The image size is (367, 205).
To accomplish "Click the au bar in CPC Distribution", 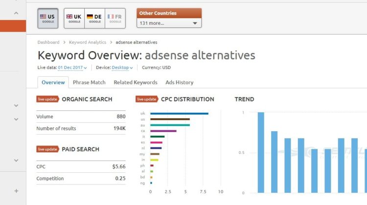I will point(170,125).
